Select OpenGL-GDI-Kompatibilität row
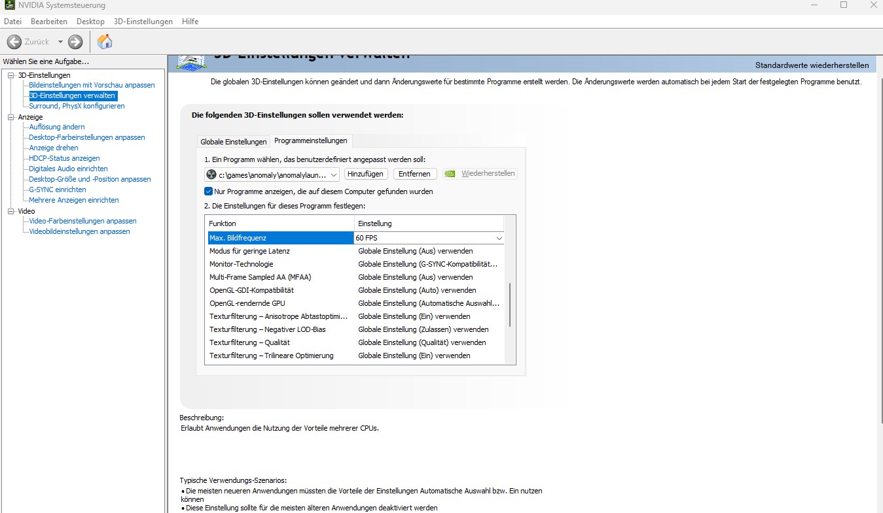 pos(355,290)
